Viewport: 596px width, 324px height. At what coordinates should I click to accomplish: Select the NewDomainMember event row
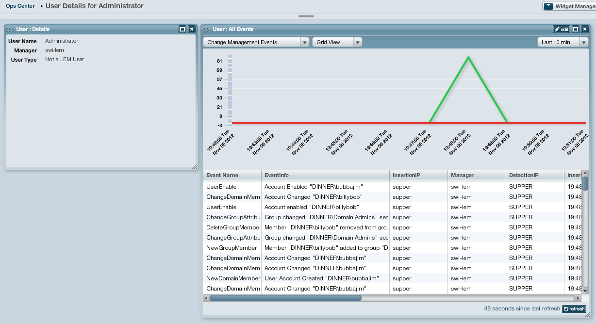pos(392,278)
